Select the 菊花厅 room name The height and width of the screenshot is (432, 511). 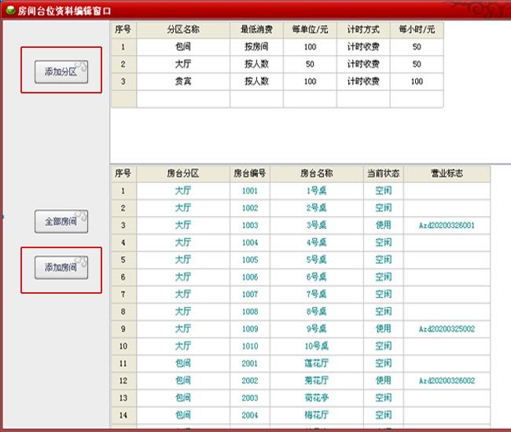(317, 381)
